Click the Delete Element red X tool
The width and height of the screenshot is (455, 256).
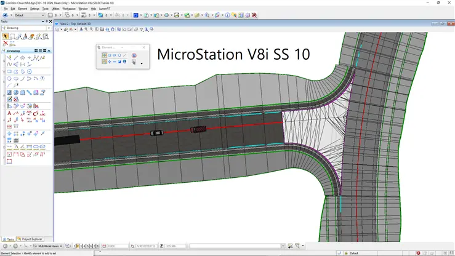[x=6, y=44]
